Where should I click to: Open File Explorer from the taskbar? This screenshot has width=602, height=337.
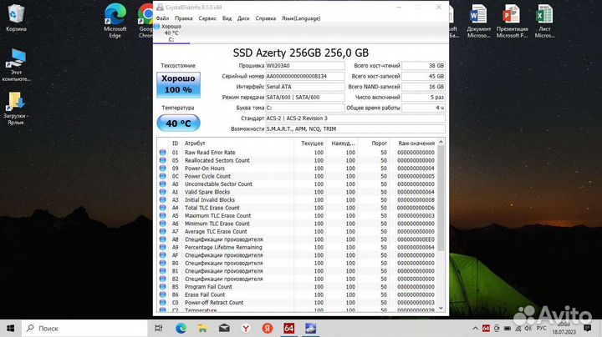click(202, 328)
